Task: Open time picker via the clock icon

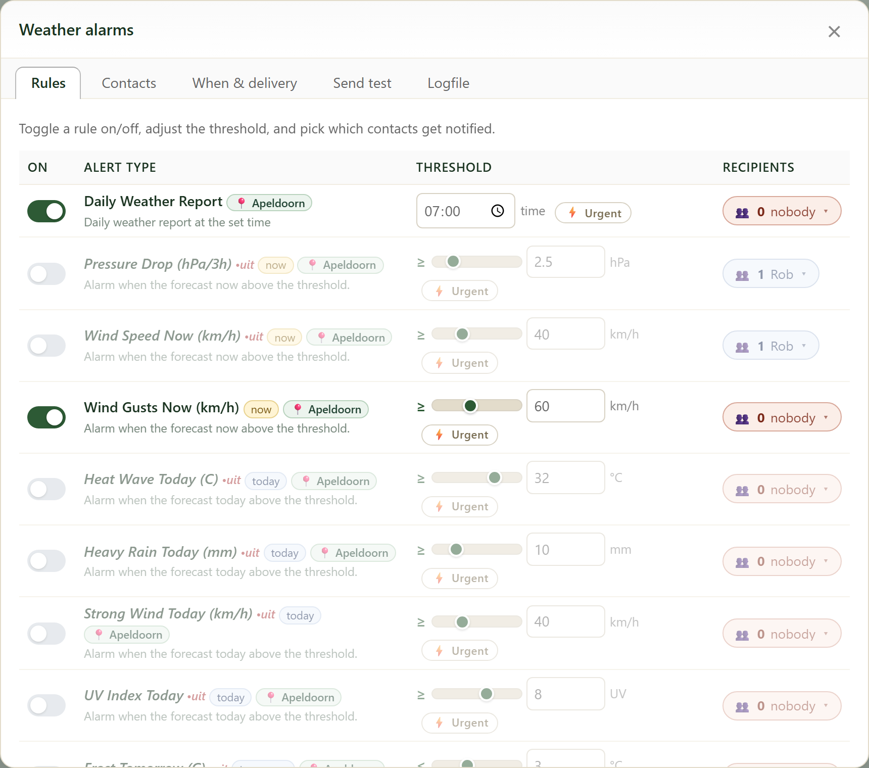Action: [x=498, y=211]
